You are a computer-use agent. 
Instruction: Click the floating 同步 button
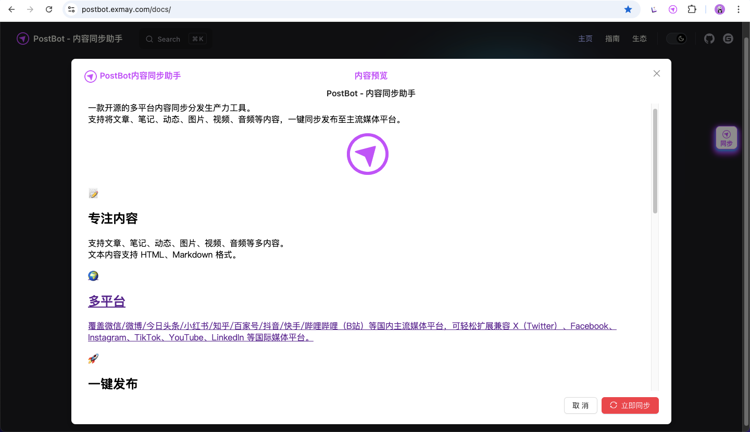click(727, 138)
